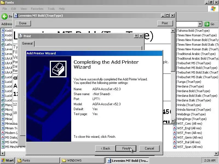Click green Back arrow in Fonts toolbar
The width and height of the screenshot is (219, 164).
pos(5,16)
